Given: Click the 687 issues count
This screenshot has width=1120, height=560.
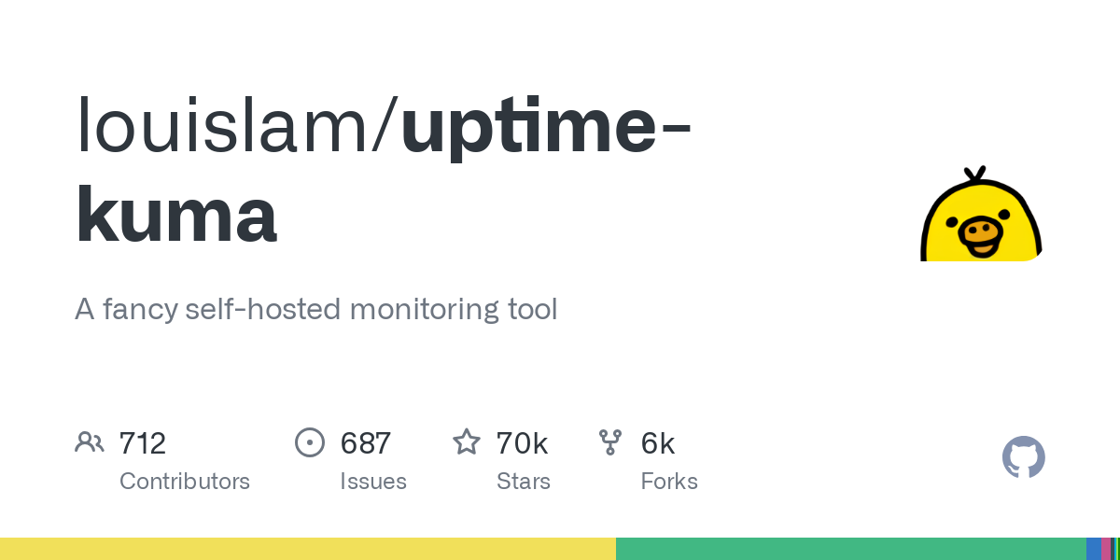Looking at the screenshot, I should pyautogui.click(x=365, y=443).
